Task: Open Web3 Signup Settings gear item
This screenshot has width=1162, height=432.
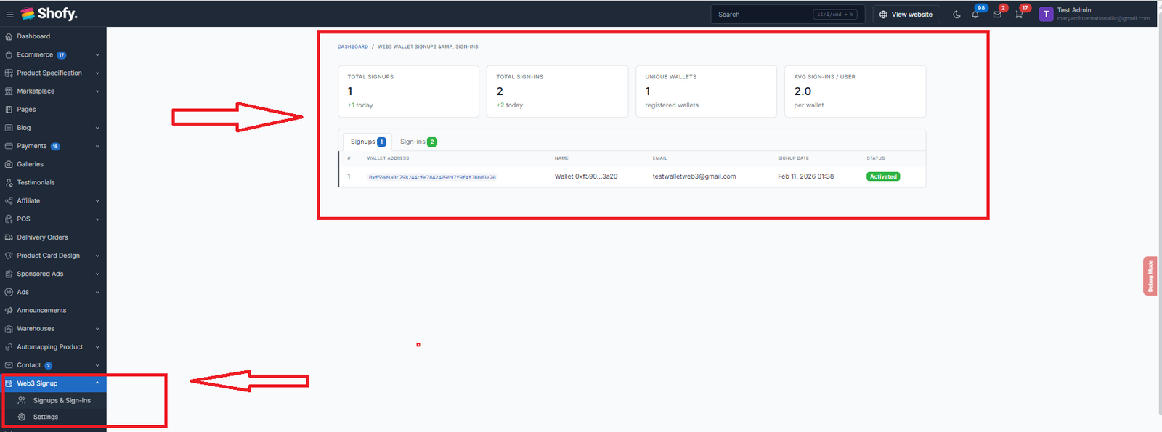Action: pos(45,417)
